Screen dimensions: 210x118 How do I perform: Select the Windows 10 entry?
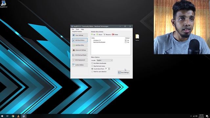(x=97, y=40)
